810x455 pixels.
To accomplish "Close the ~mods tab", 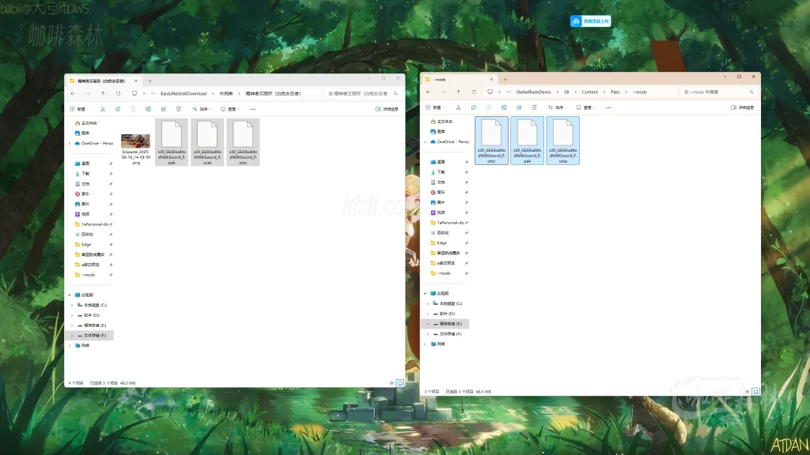I will [x=491, y=80].
